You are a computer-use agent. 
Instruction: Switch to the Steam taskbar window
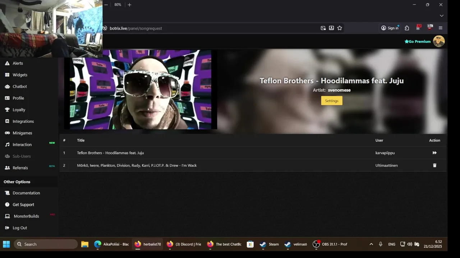click(269, 244)
